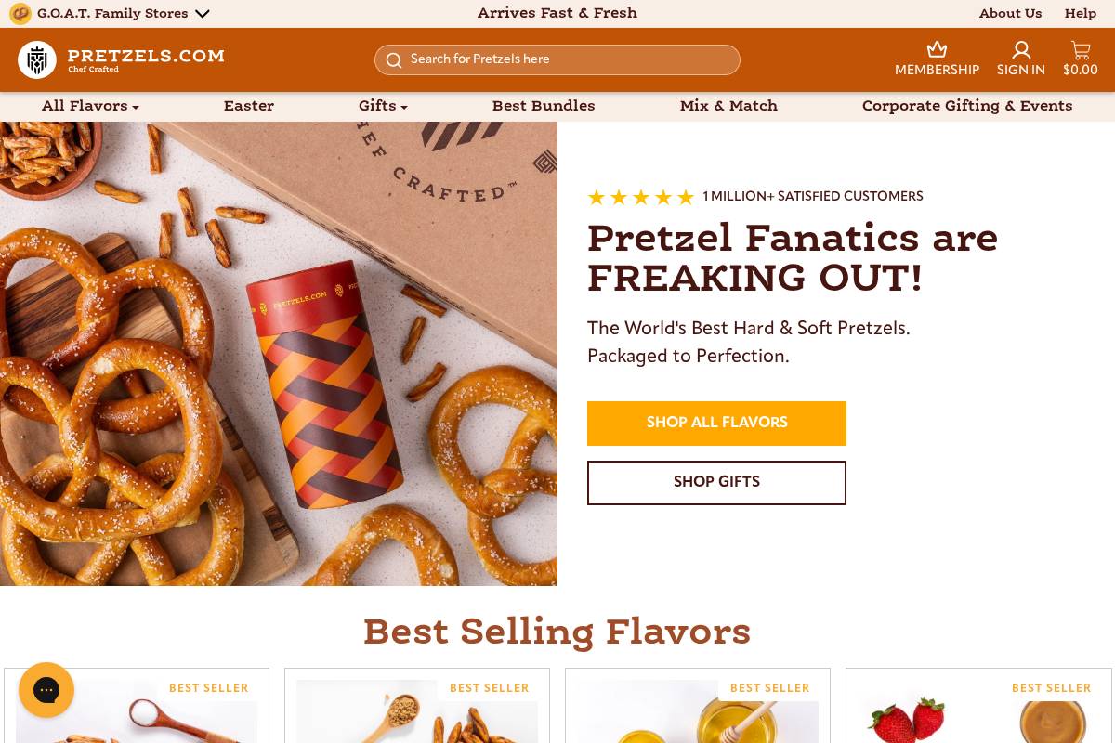Viewport: 1115px width, 743px height.
Task: Select the Easter menu item
Action: pos(248,106)
